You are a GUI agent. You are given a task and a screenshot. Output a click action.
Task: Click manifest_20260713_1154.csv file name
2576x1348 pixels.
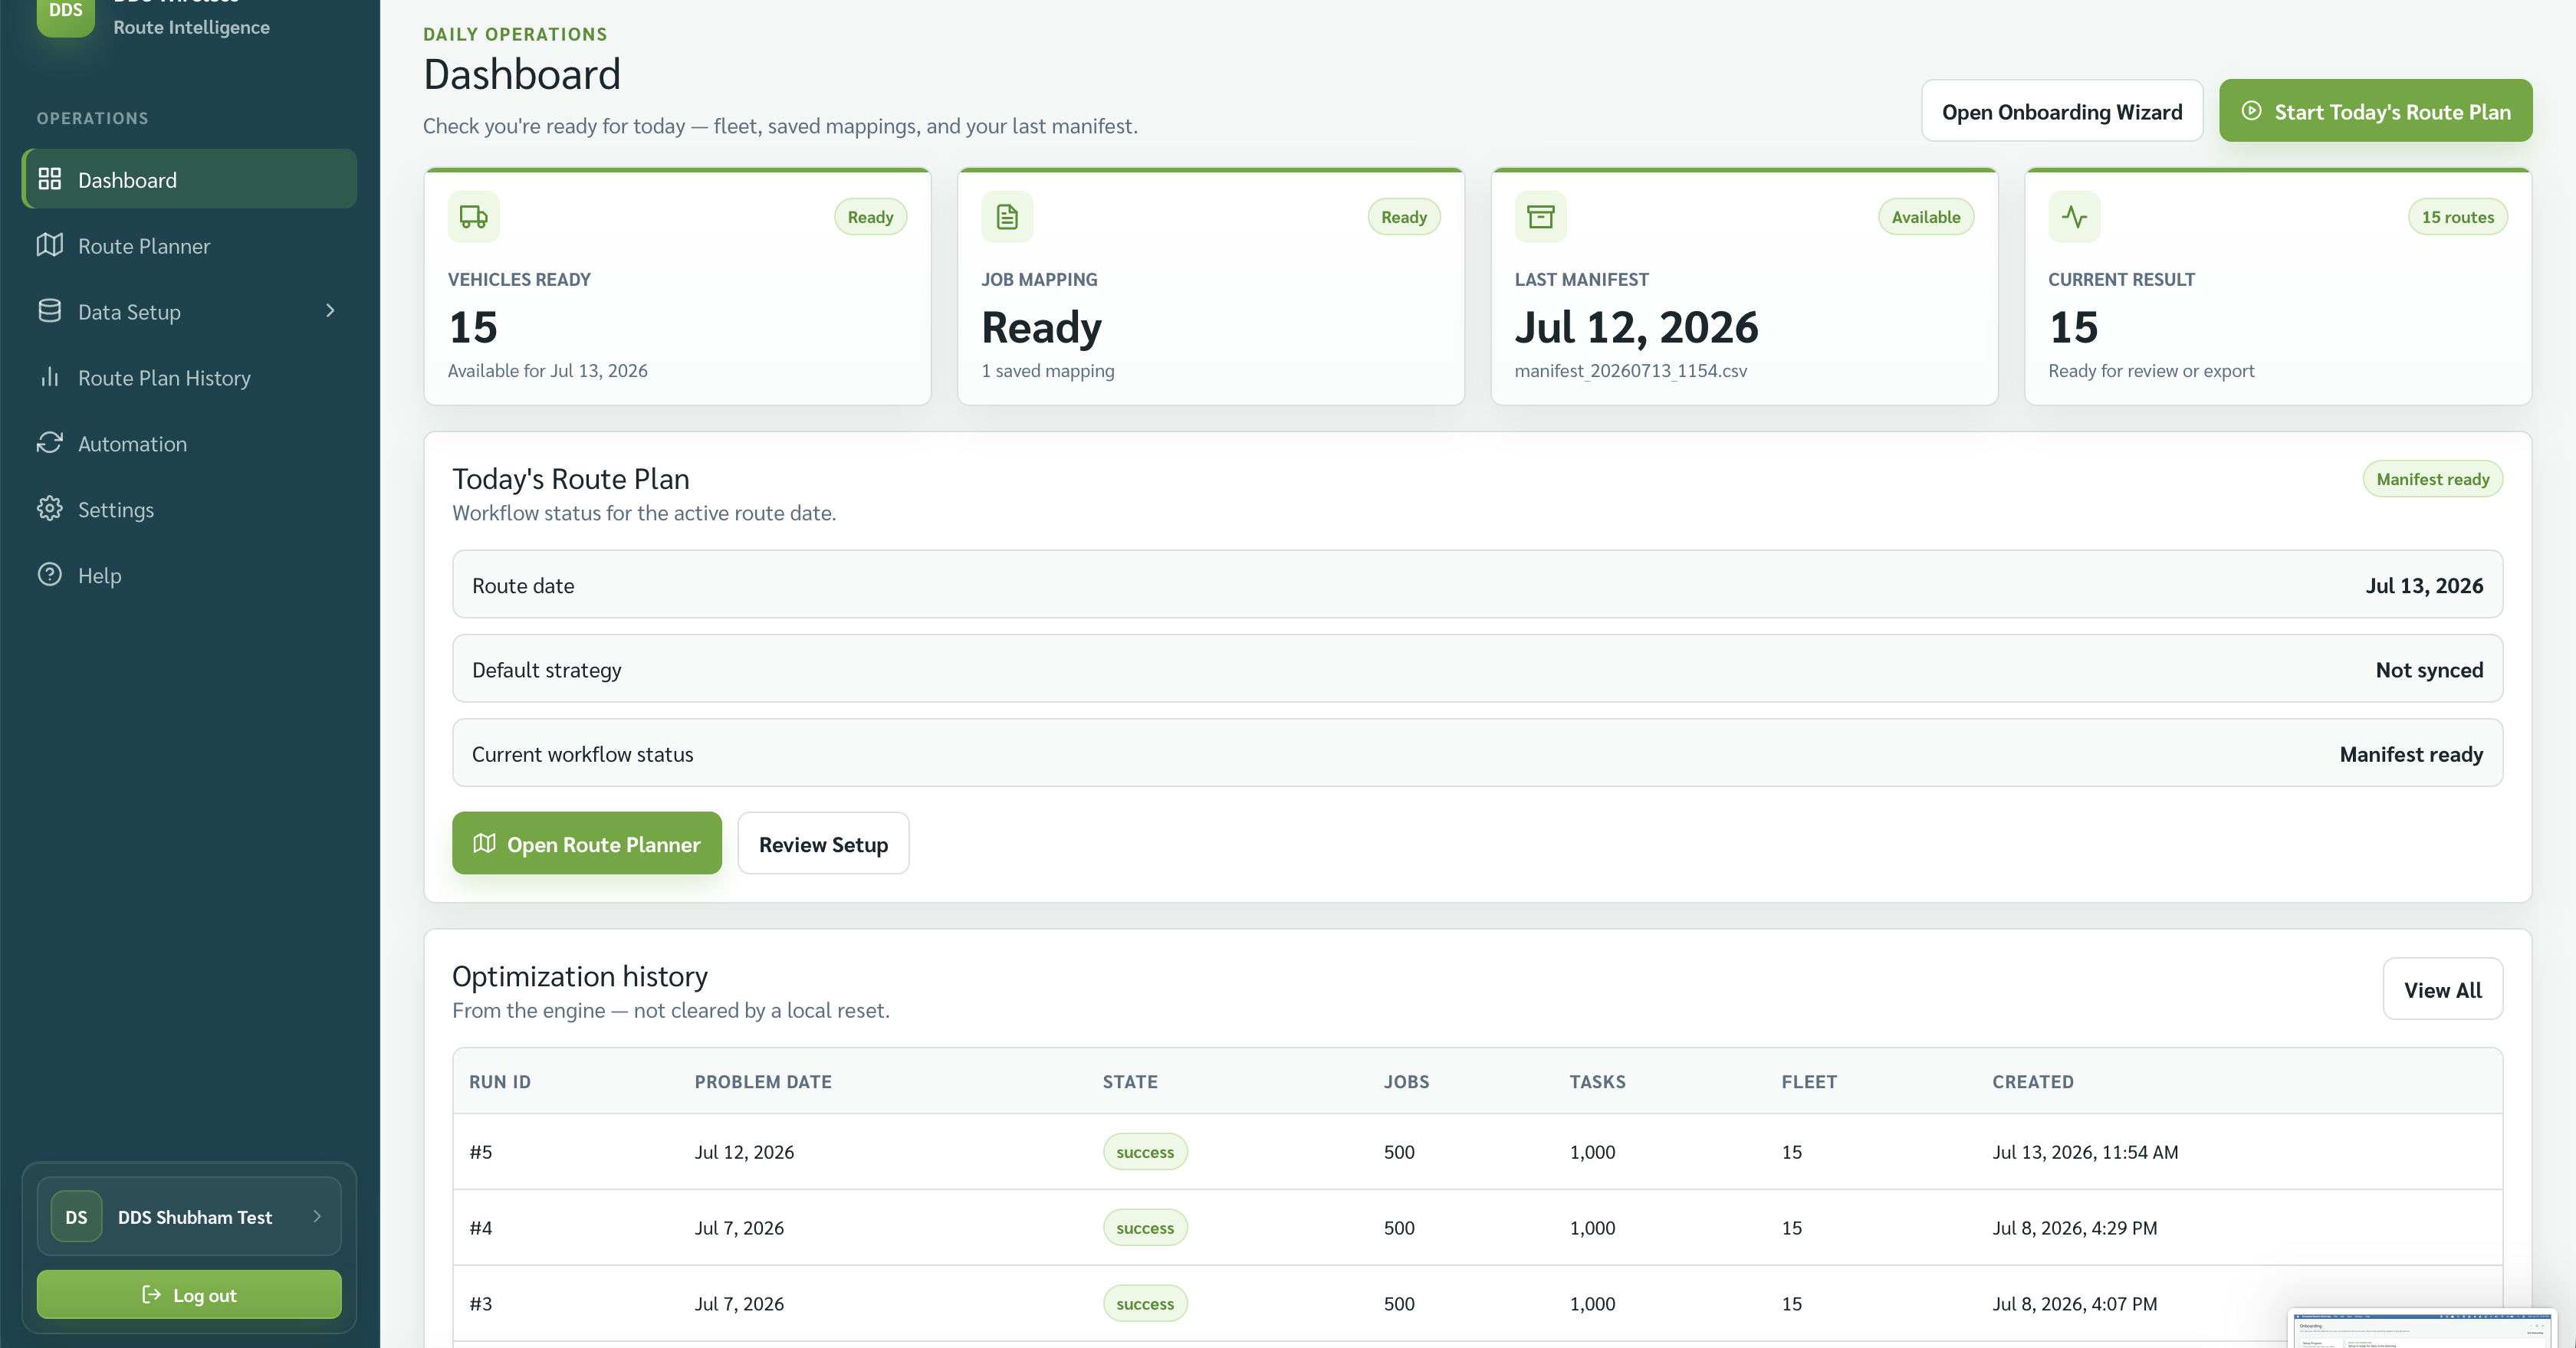click(1631, 369)
